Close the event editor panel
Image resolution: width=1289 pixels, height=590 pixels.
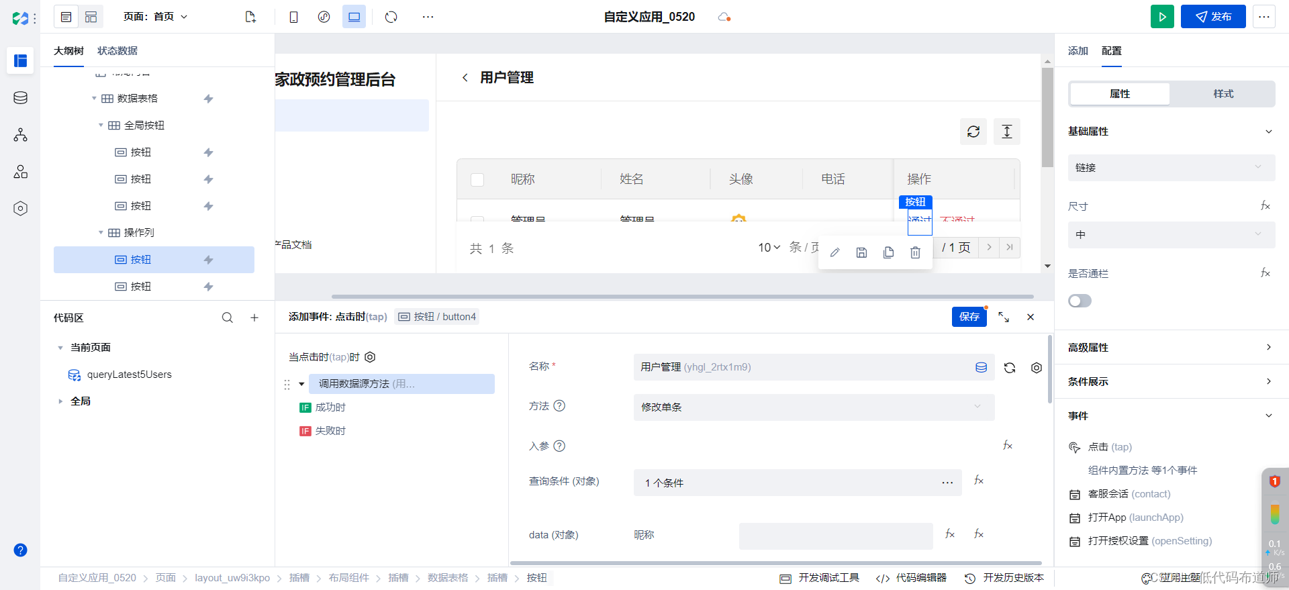[1031, 317]
